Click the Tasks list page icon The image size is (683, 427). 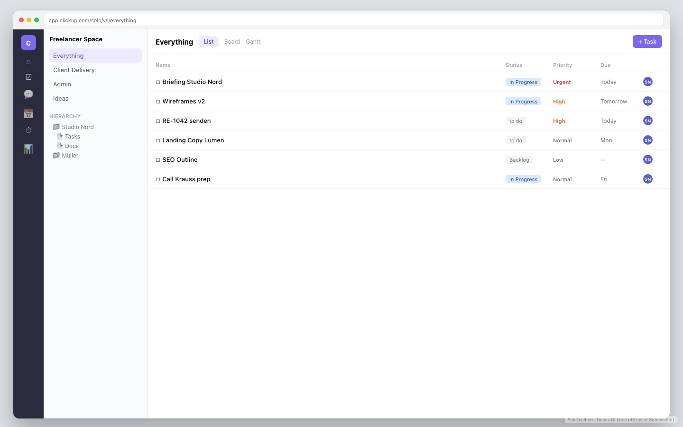[60, 136]
